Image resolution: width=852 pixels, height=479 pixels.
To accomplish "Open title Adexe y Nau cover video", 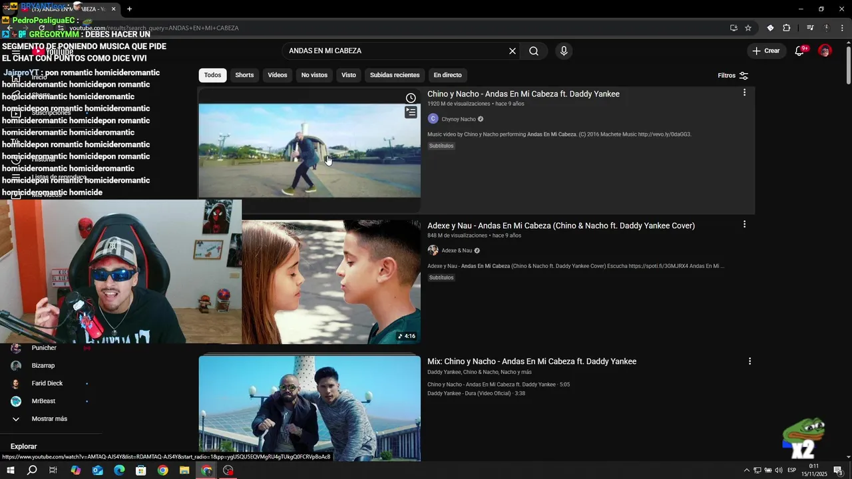I will [561, 226].
